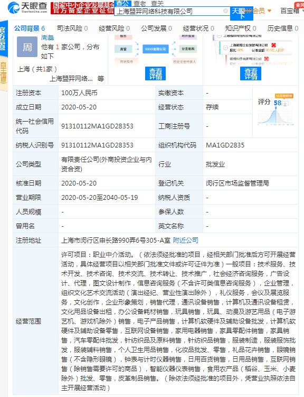Viewport: 304px width, 397px height.
Task: Select the 经营状况 tab
Action: (x=198, y=29)
